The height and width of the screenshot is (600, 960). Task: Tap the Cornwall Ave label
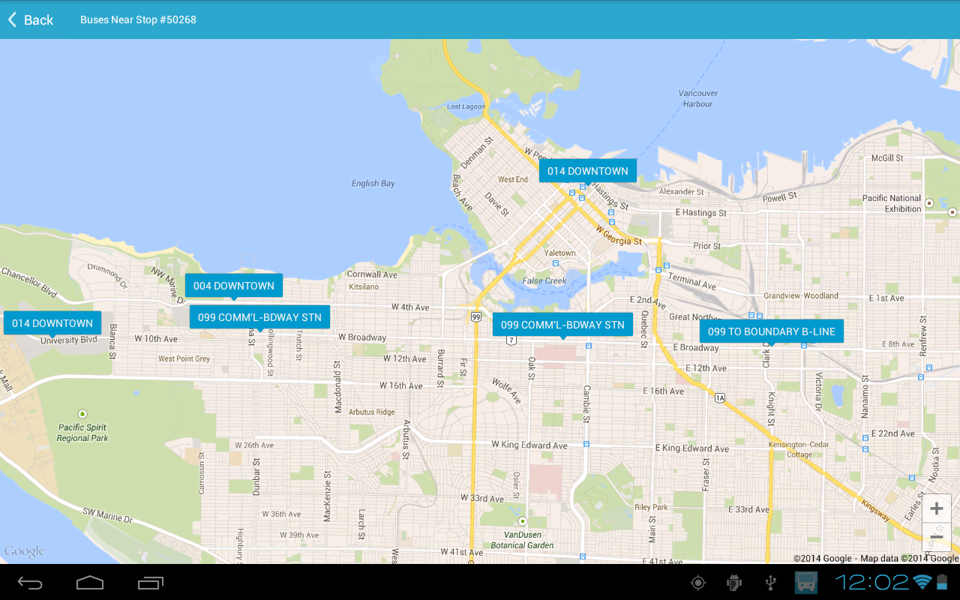tap(372, 274)
